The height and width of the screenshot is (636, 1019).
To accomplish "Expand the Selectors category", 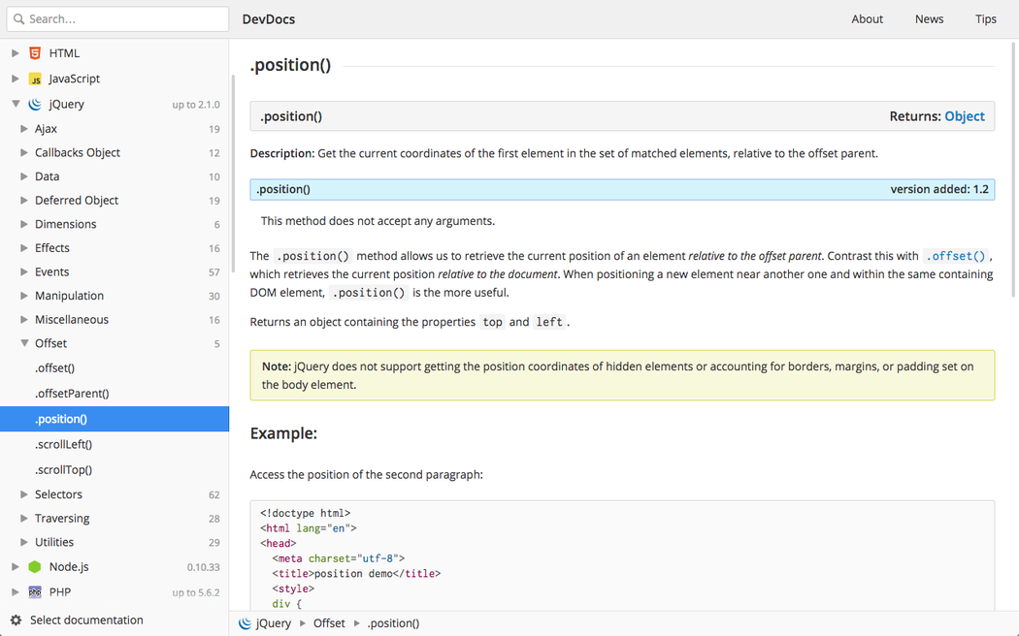I will pyautogui.click(x=24, y=494).
